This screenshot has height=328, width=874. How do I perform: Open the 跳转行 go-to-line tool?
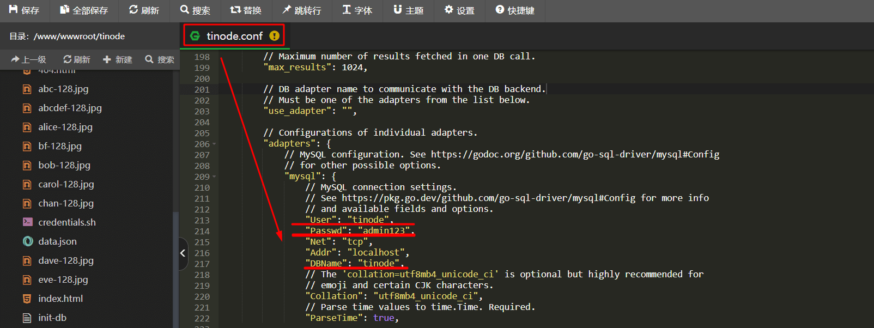pyautogui.click(x=301, y=10)
